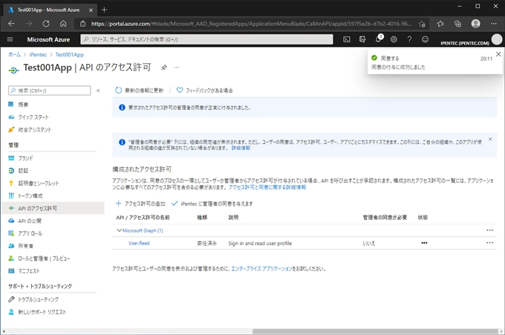This screenshot has height=335, width=505.
Task: Go to Test001App breadcrumb
Action: (x=69, y=54)
